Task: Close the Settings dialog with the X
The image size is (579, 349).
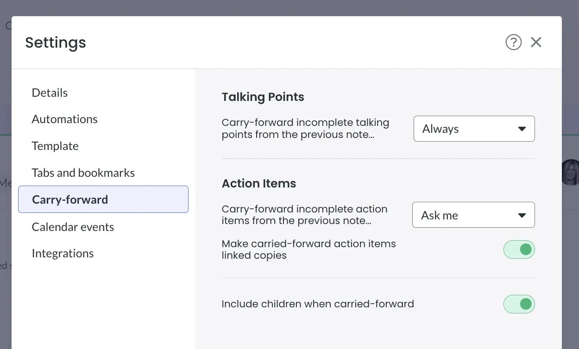Action: tap(536, 43)
